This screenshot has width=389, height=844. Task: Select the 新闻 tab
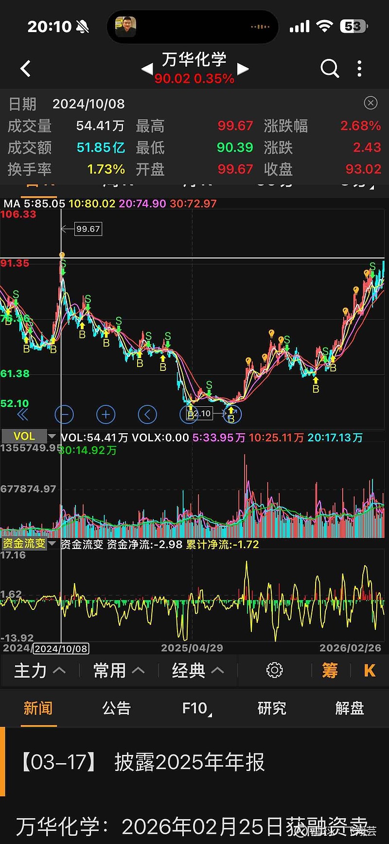click(x=38, y=708)
